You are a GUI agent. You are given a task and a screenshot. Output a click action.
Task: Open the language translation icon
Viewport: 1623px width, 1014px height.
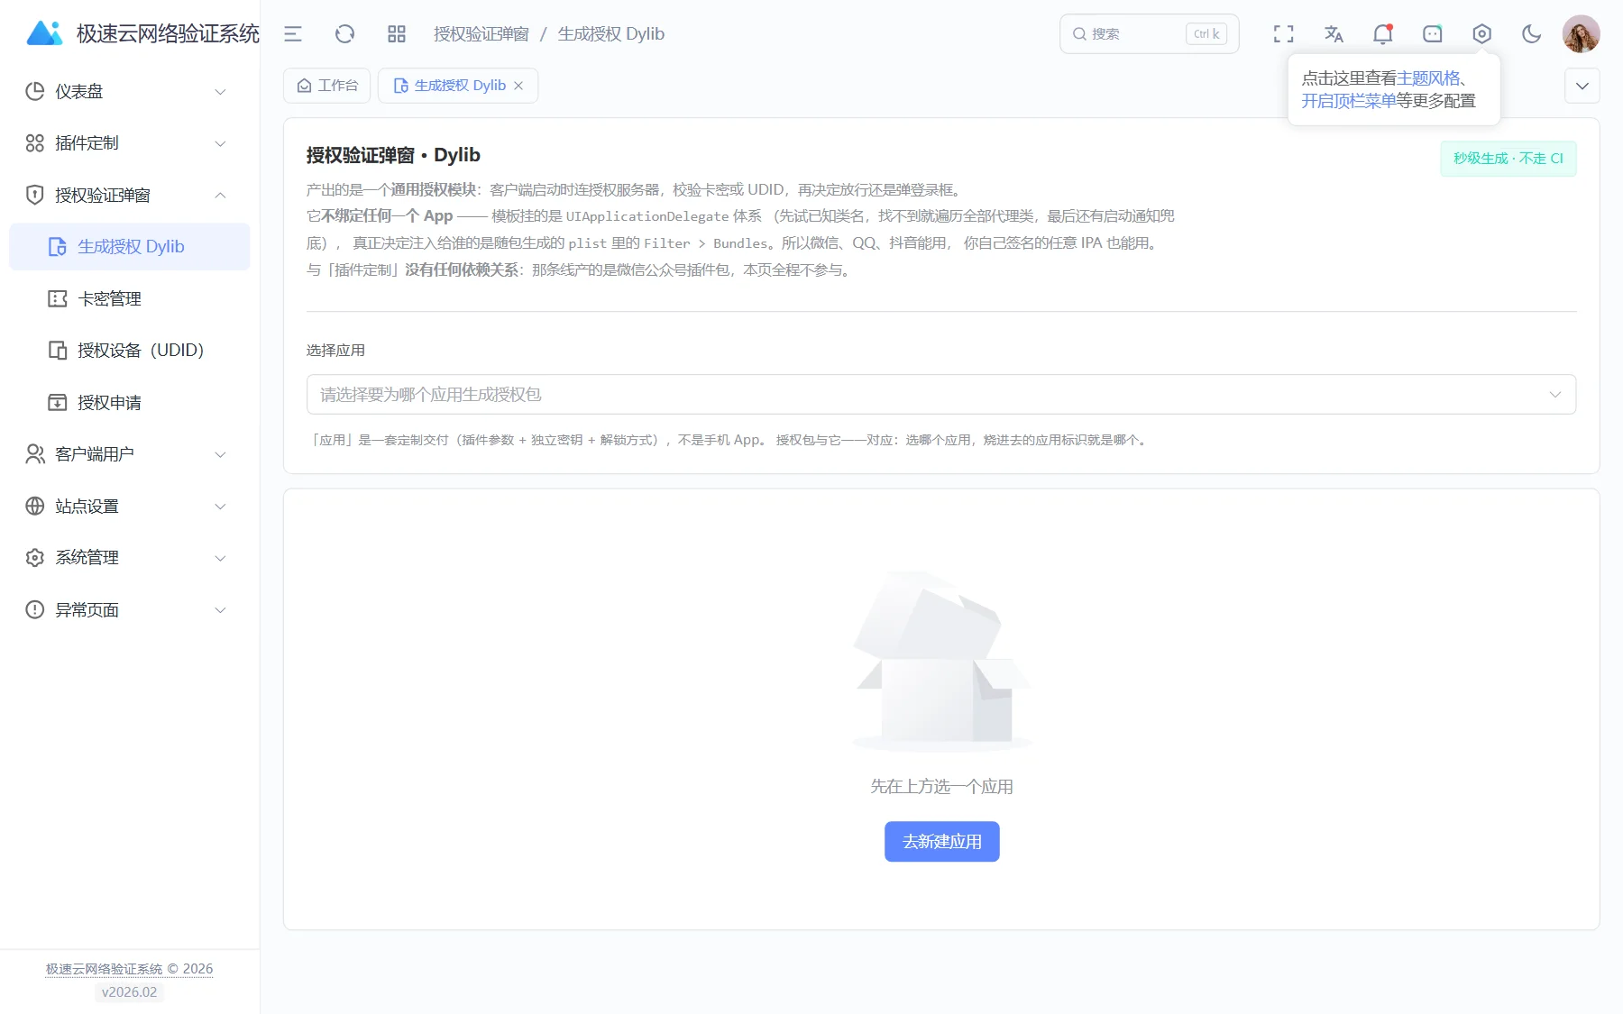(1334, 34)
